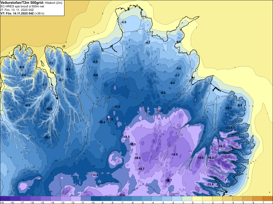
Task: Click the -10.0 temperature reading
Action: [47, 137]
